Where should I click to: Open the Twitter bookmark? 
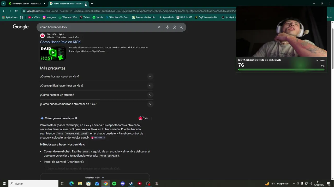85,17
